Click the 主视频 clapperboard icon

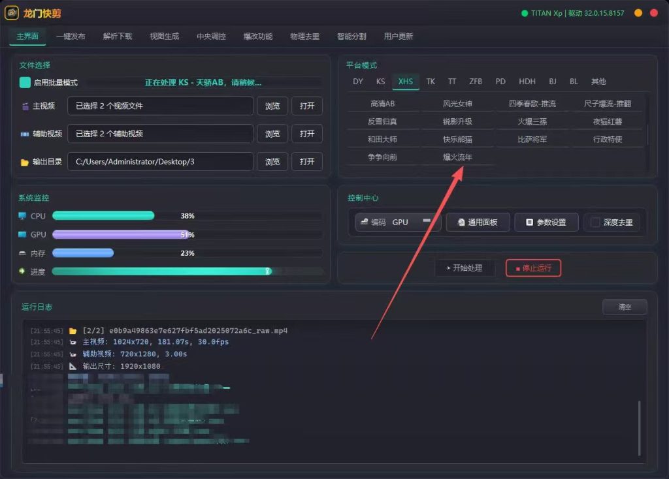[25, 106]
